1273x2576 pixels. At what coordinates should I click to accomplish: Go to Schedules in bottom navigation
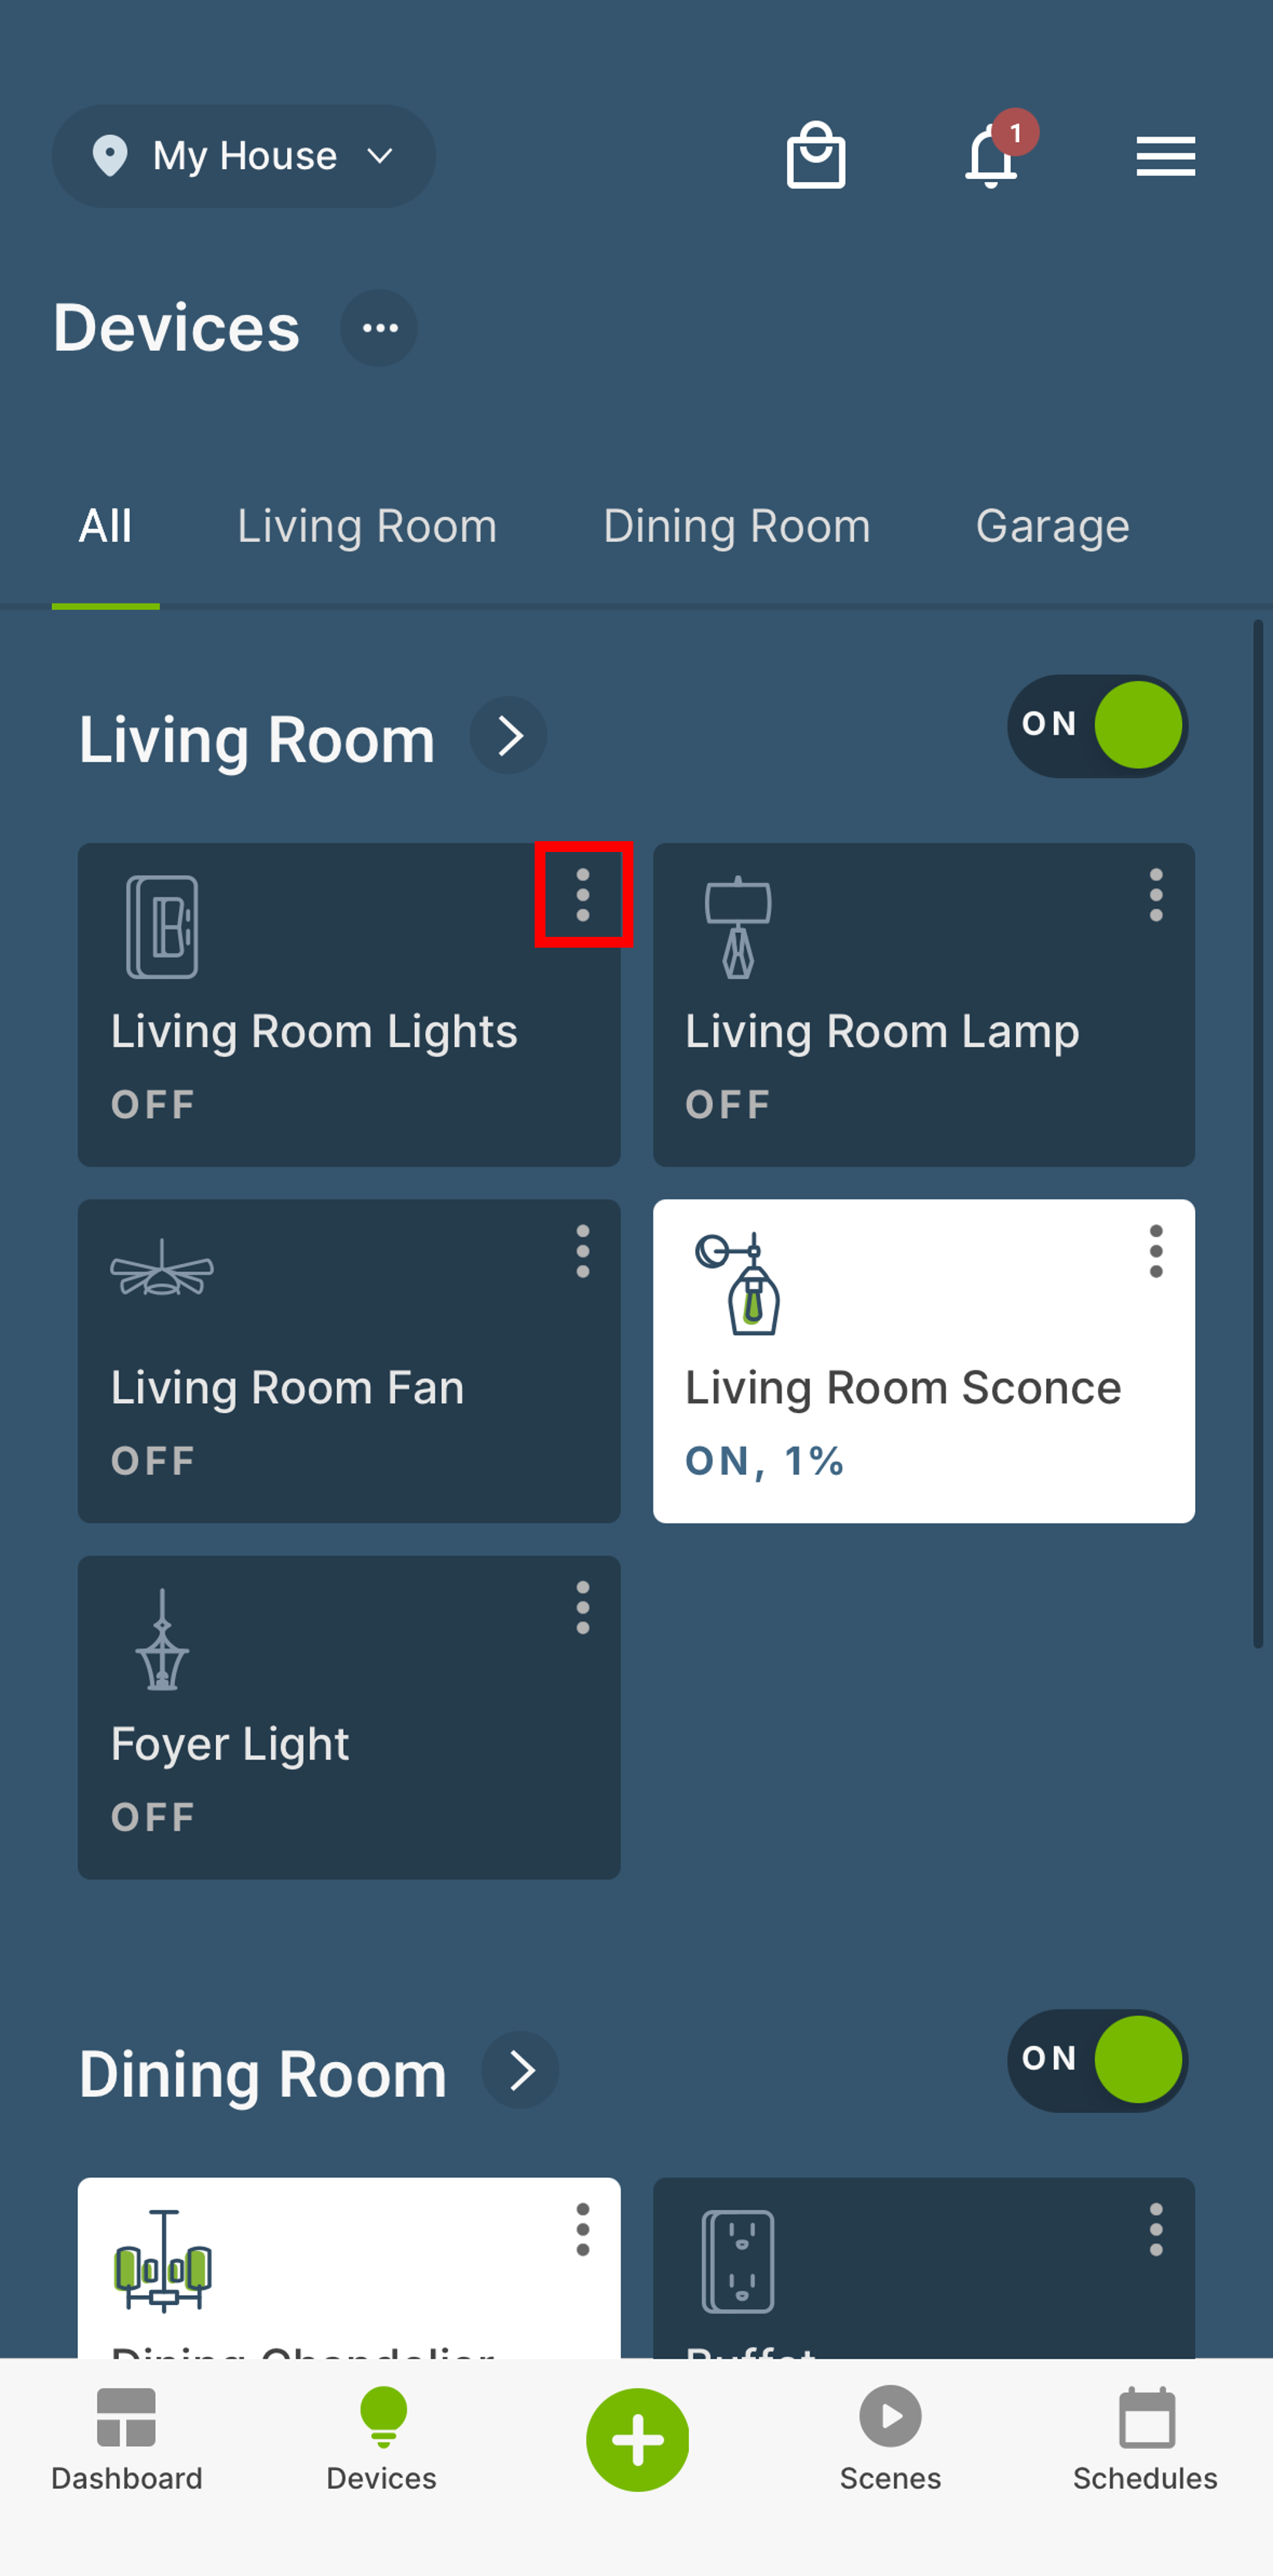[1145, 2439]
